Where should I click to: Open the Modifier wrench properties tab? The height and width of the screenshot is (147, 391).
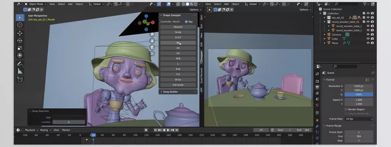(x=317, y=126)
